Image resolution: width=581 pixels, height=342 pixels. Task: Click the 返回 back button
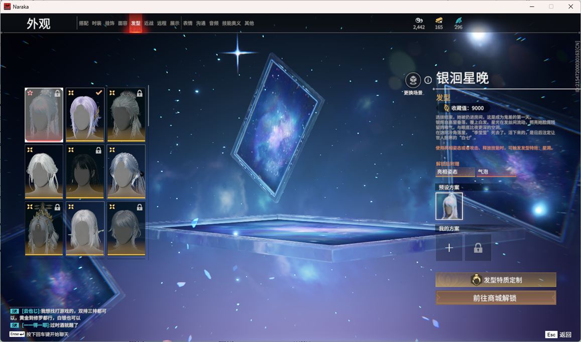[x=565, y=334]
